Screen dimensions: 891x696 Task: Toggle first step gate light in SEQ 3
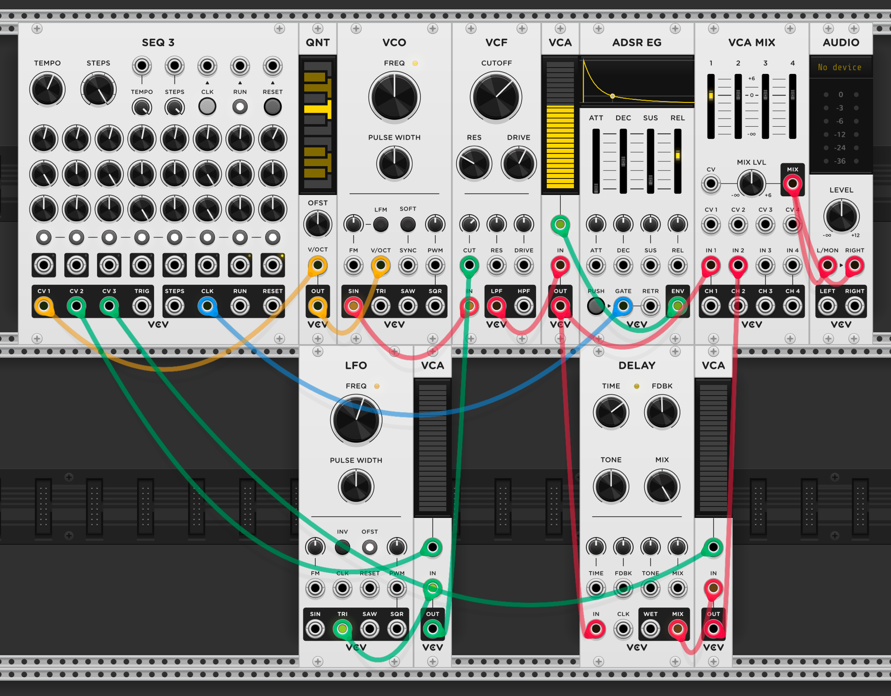[x=44, y=238]
